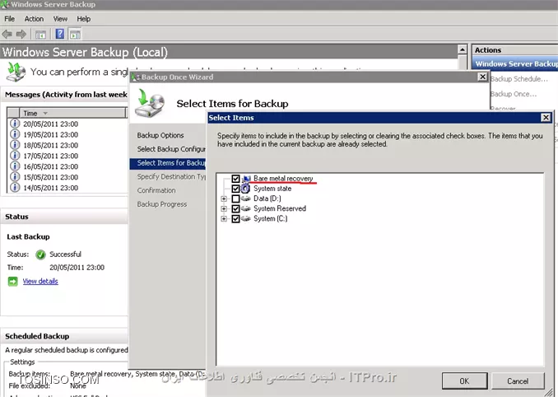Image resolution: width=558 pixels, height=397 pixels.
Task: Click the Backup Once Wizard header drive icon
Action: click(150, 103)
